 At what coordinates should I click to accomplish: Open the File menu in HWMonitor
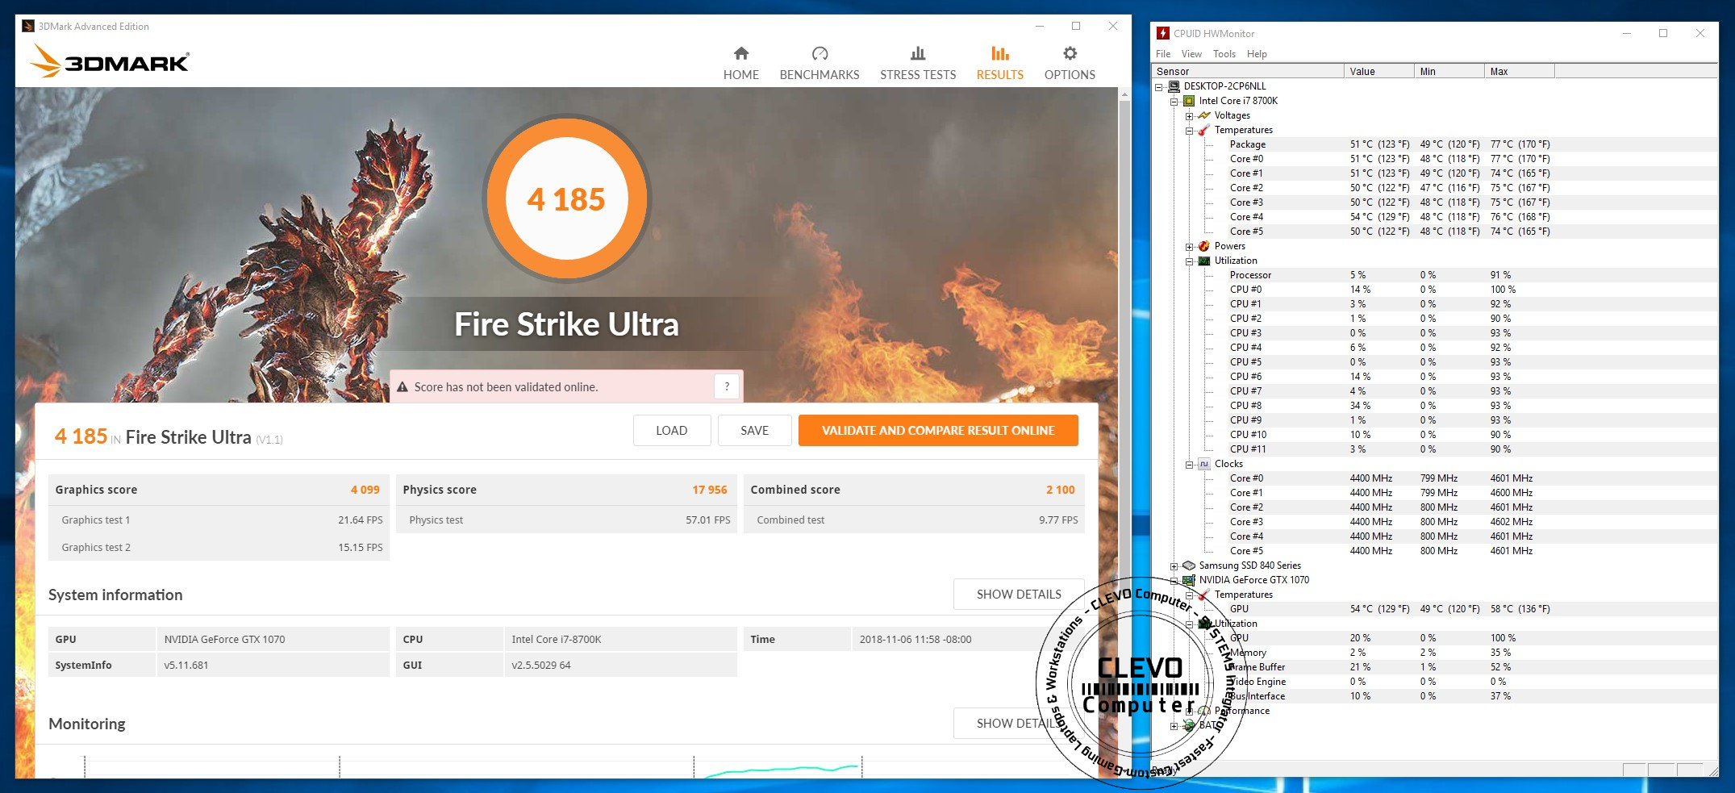click(1163, 54)
